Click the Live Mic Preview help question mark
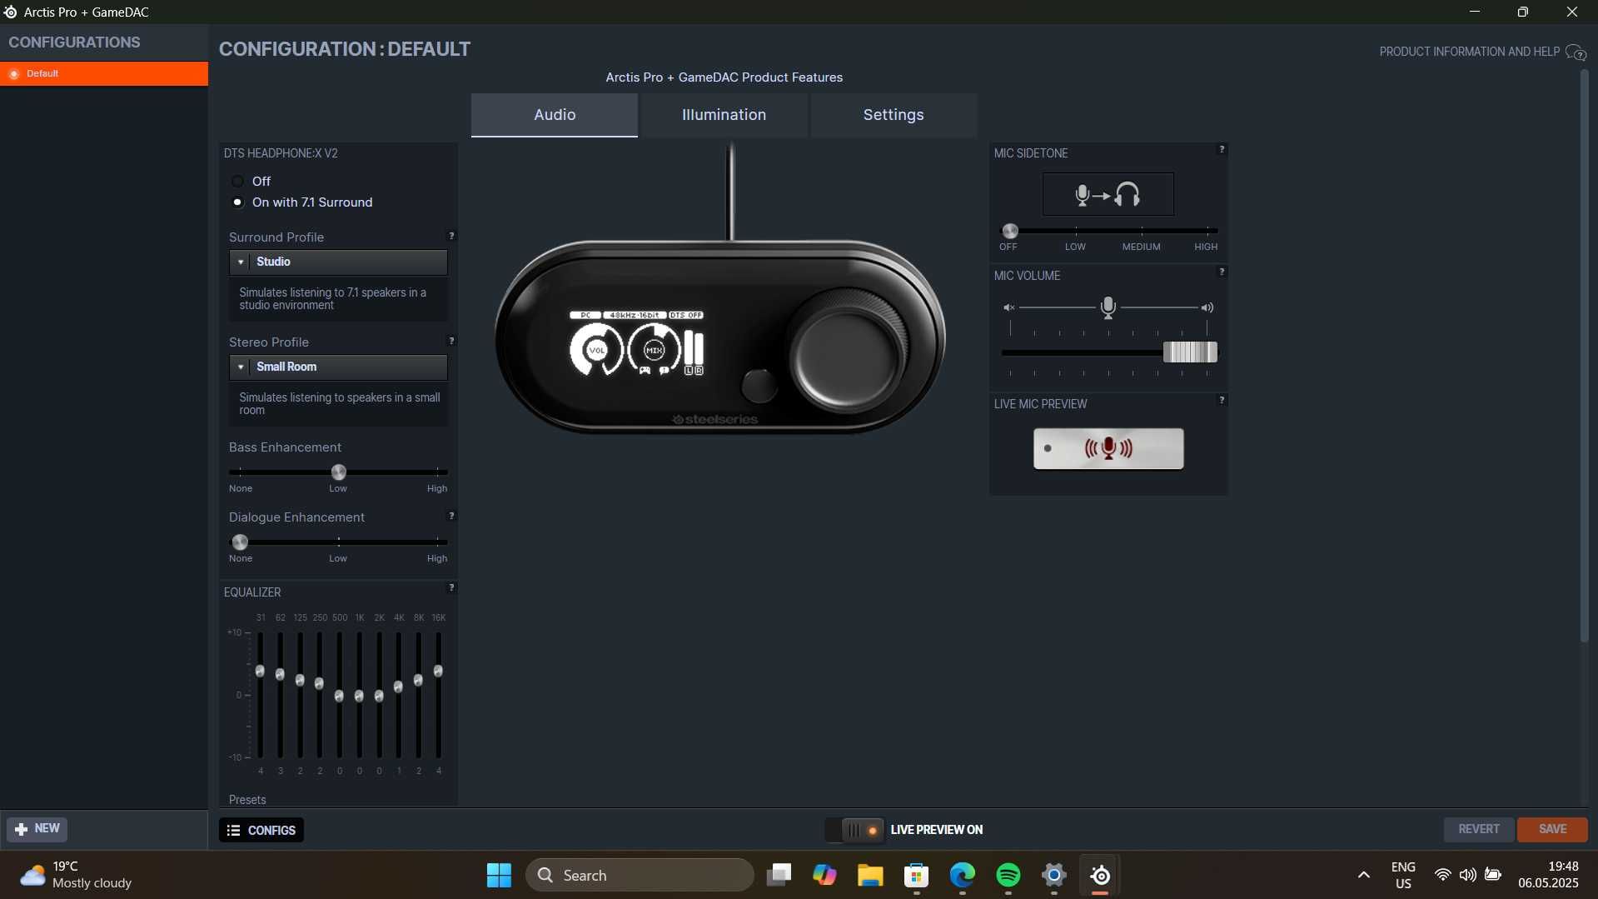The width and height of the screenshot is (1598, 899). [x=1222, y=400]
